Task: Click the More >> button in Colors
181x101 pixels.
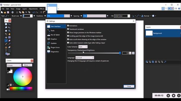Action: coord(27,65)
